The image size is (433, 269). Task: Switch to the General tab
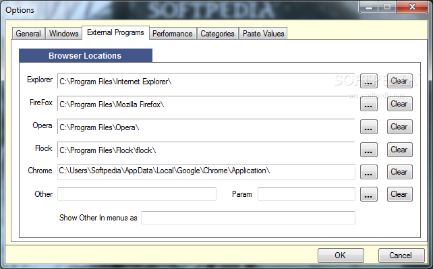(28, 34)
